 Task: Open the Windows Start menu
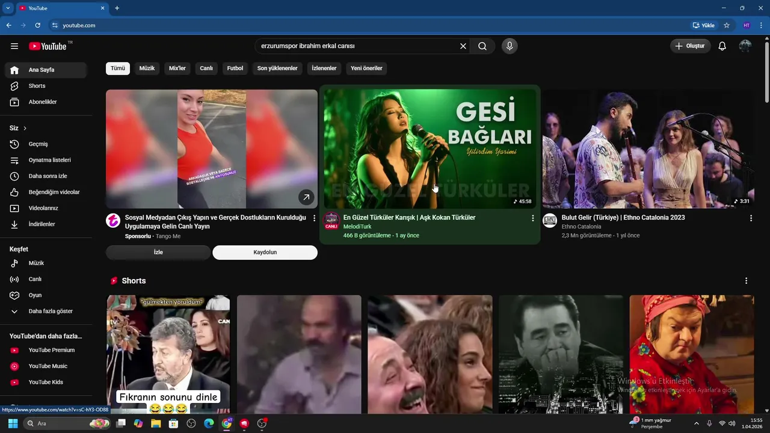tap(13, 423)
